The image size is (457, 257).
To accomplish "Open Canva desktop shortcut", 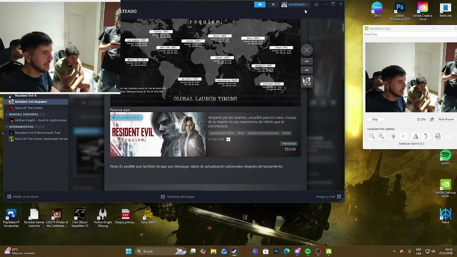I will click(377, 10).
